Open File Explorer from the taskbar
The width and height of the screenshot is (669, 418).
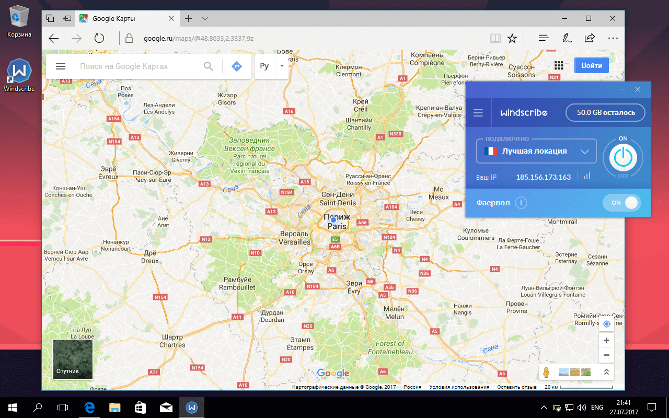115,407
